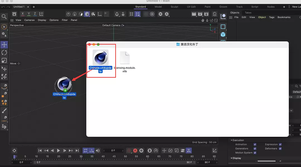301x167 pixels.
Task: Select the Rotate tool
Action: [4, 52]
